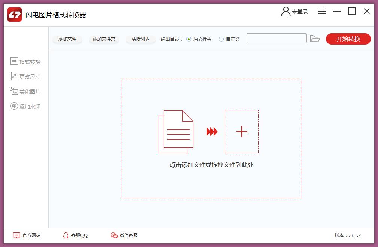Screen dimensions: 378x247
Task: Click the user profile icon in title bar
Action: click(285, 11)
